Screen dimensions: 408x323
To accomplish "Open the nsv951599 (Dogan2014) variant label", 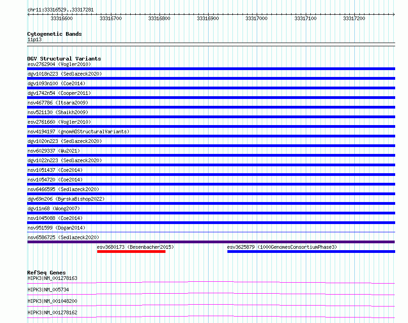I will pyautogui.click(x=56, y=228).
